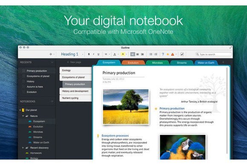Click the page vertical scrollbar
This screenshot has width=247, height=165.
227,111
